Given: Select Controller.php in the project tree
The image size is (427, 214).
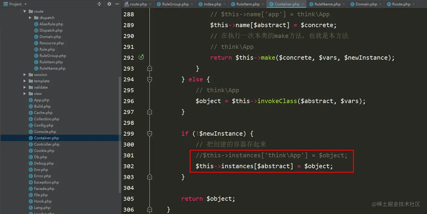Looking at the screenshot, I should [x=47, y=144].
